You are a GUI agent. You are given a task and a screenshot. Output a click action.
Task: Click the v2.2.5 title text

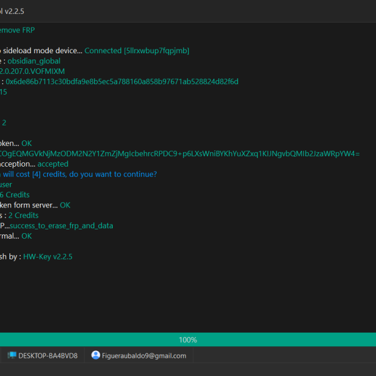coord(14,11)
